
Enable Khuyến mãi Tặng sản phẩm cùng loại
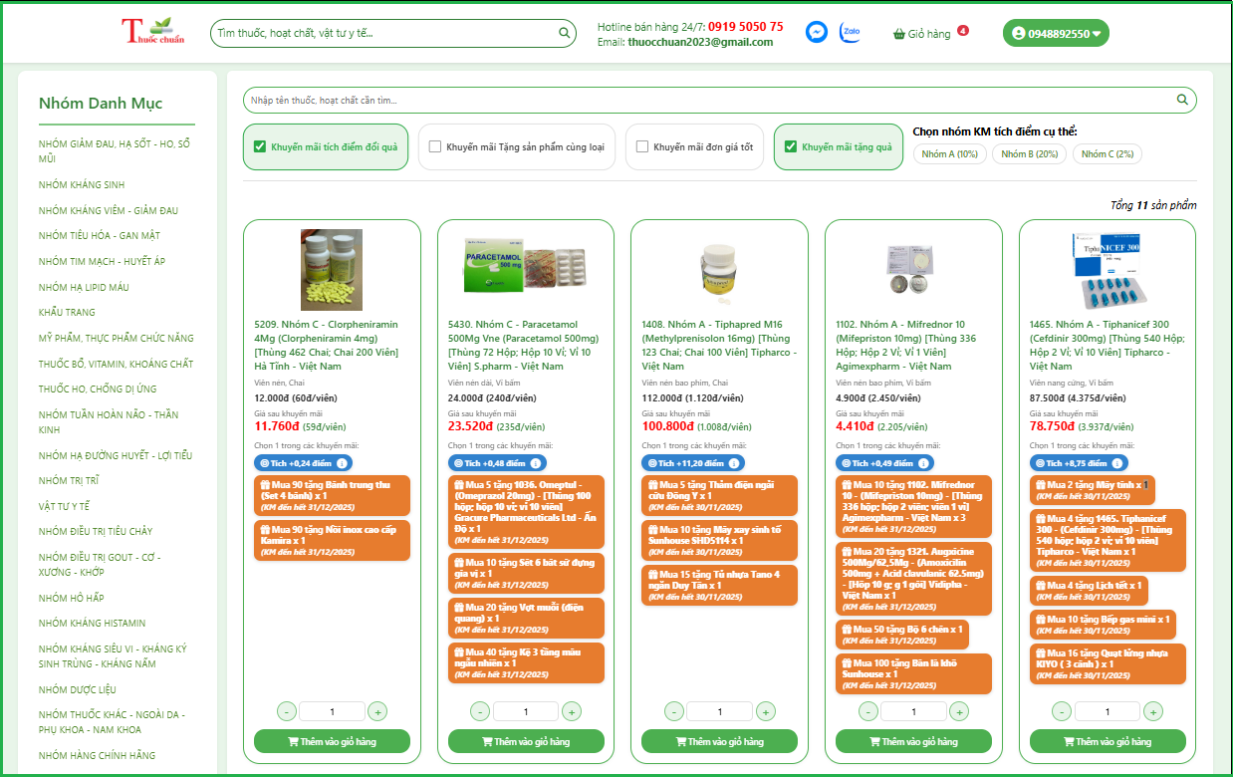coord(435,146)
